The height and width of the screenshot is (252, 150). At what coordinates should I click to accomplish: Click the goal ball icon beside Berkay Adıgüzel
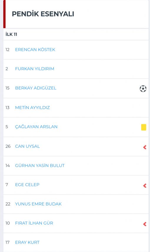pyautogui.click(x=143, y=88)
